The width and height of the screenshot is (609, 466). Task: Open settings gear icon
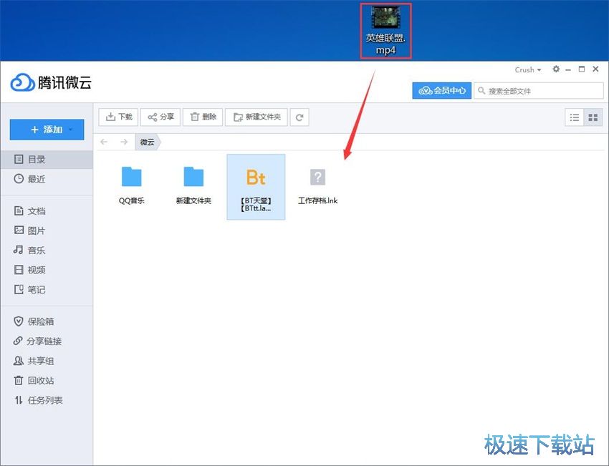point(556,69)
